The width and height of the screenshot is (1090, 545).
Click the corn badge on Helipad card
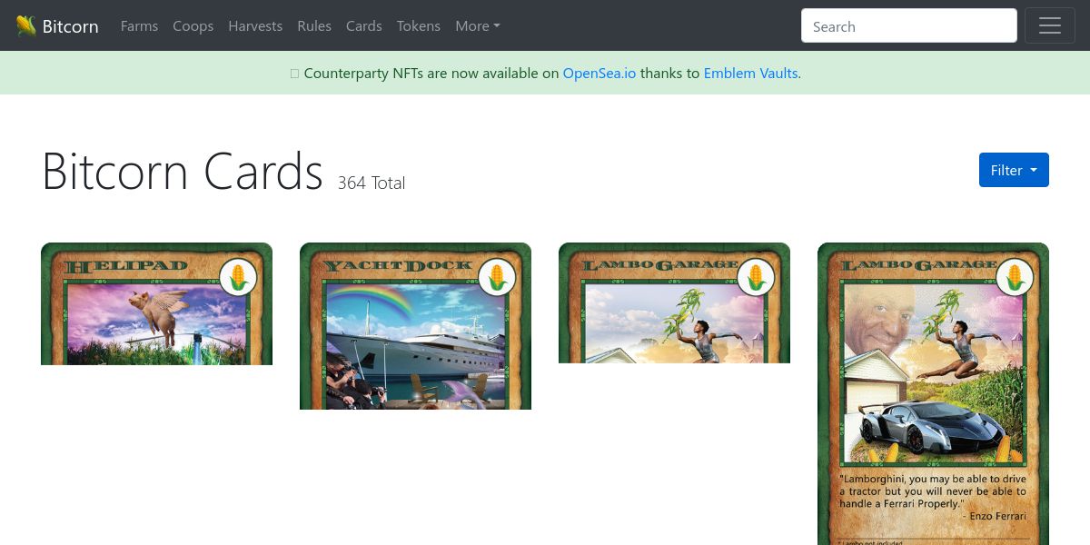pos(238,277)
